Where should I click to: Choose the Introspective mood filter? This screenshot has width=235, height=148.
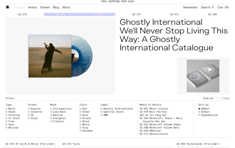(x=61, y=109)
